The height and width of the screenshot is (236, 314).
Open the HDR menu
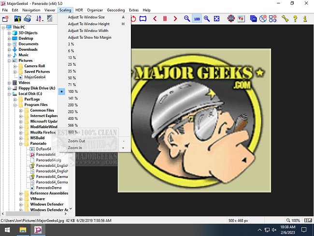pyautogui.click(x=79, y=10)
